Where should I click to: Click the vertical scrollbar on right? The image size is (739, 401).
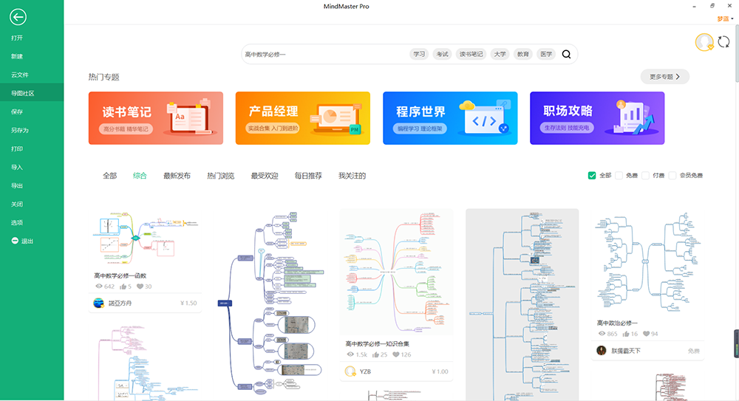(737, 54)
